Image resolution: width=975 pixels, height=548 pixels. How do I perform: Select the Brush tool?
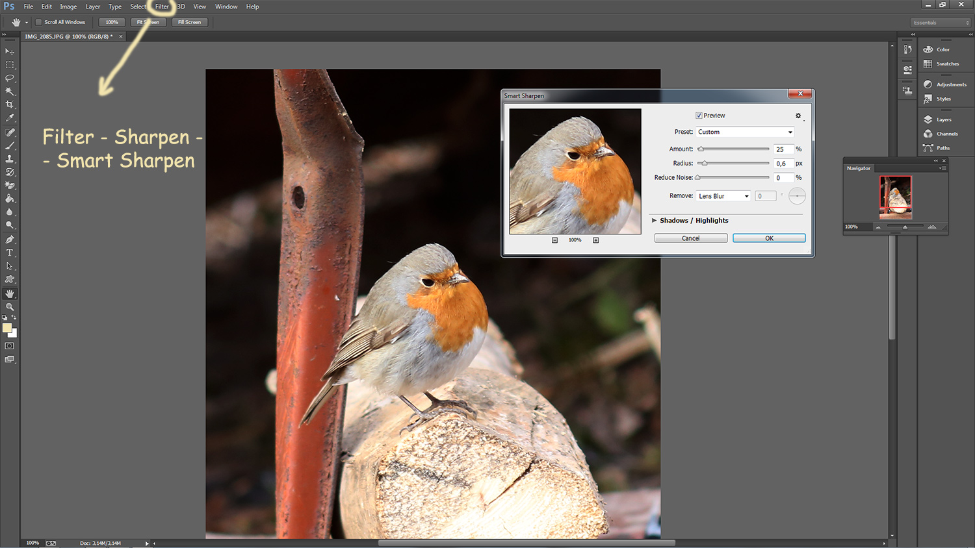(10, 145)
